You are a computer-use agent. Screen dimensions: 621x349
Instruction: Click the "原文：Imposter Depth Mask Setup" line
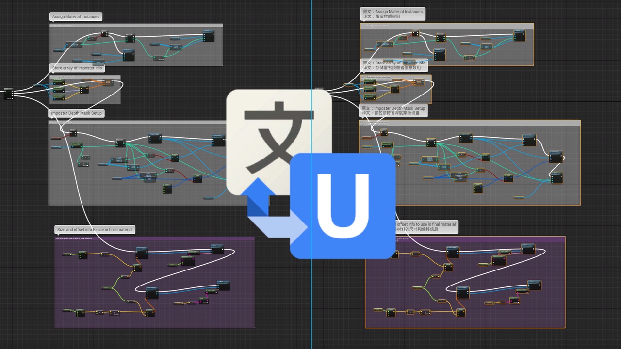coord(393,108)
